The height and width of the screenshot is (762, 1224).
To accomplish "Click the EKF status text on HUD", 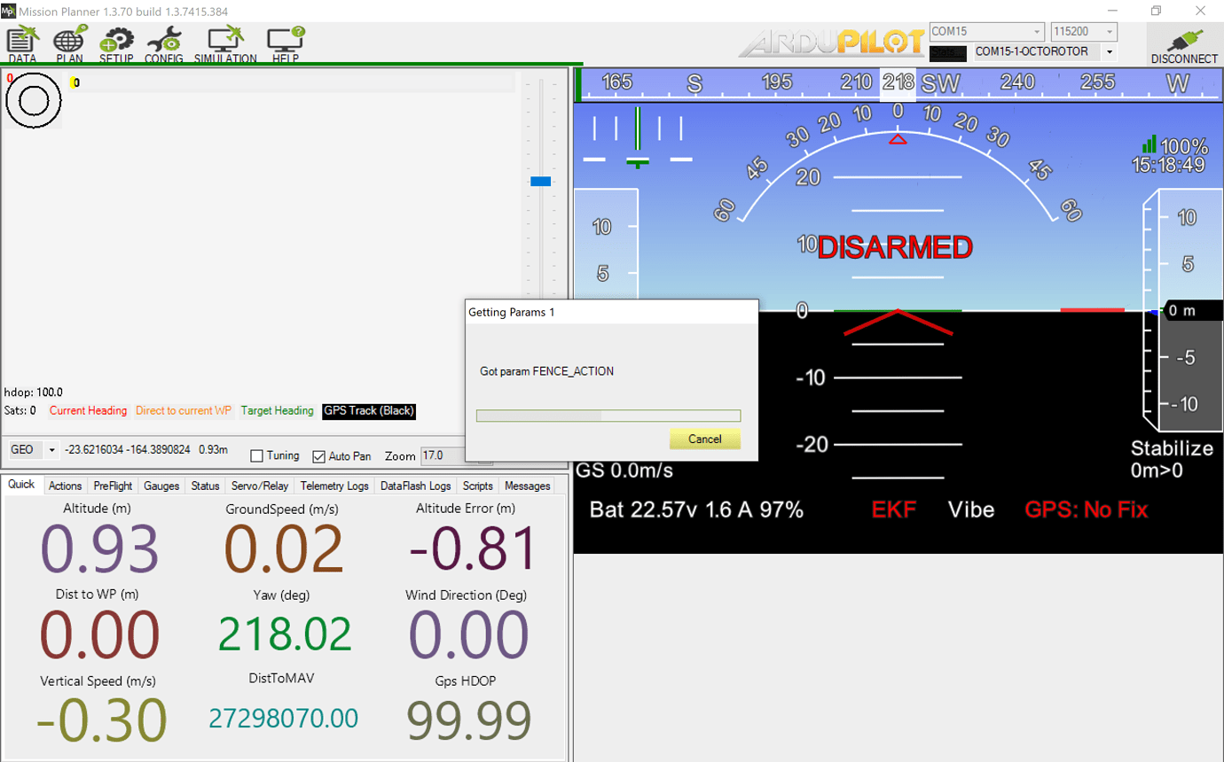I will [x=894, y=509].
